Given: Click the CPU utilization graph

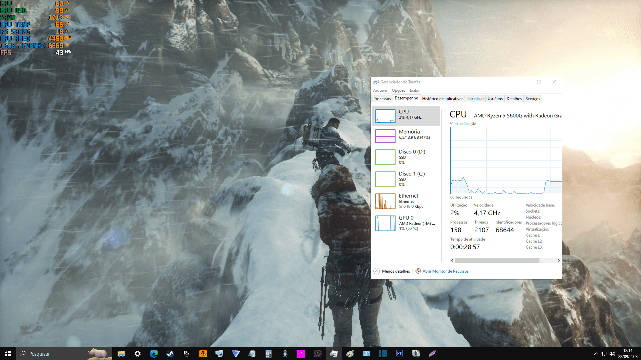Looking at the screenshot, I should pyautogui.click(x=506, y=160).
